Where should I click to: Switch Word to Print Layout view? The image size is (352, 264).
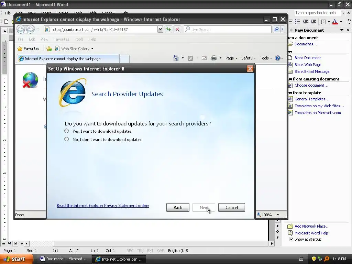pyautogui.click(x=15, y=243)
